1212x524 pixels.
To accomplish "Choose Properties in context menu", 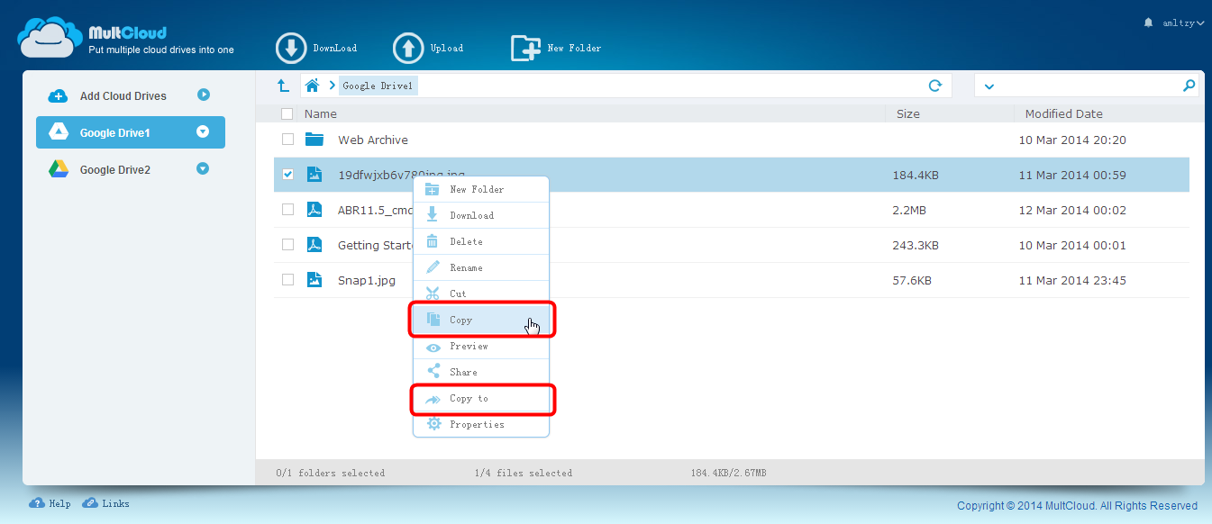I will [x=481, y=424].
